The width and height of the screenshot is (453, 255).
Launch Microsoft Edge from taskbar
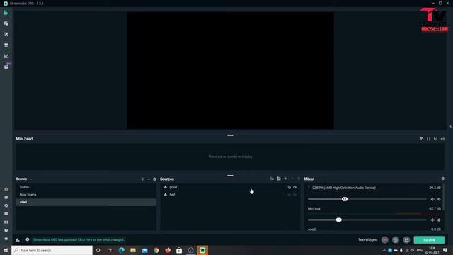[121, 250]
